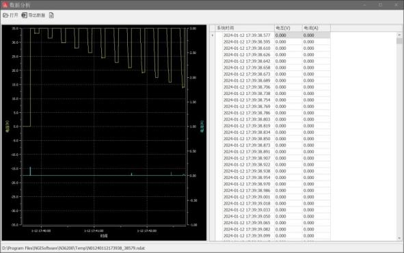Click the 时间 x-axis label below chart
This screenshot has height=253, width=404.
point(104,236)
